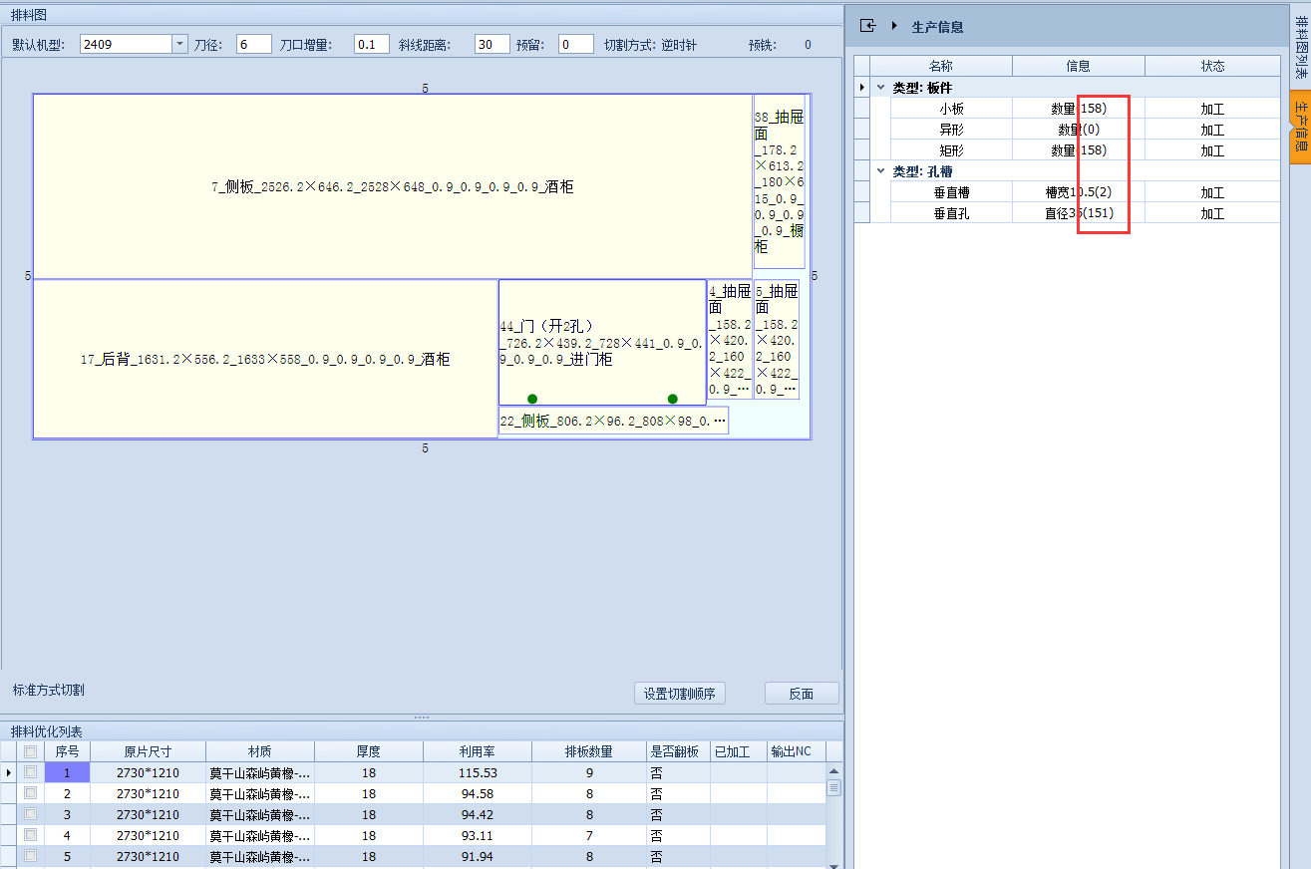Tick the checkbox for row 1

point(31,772)
